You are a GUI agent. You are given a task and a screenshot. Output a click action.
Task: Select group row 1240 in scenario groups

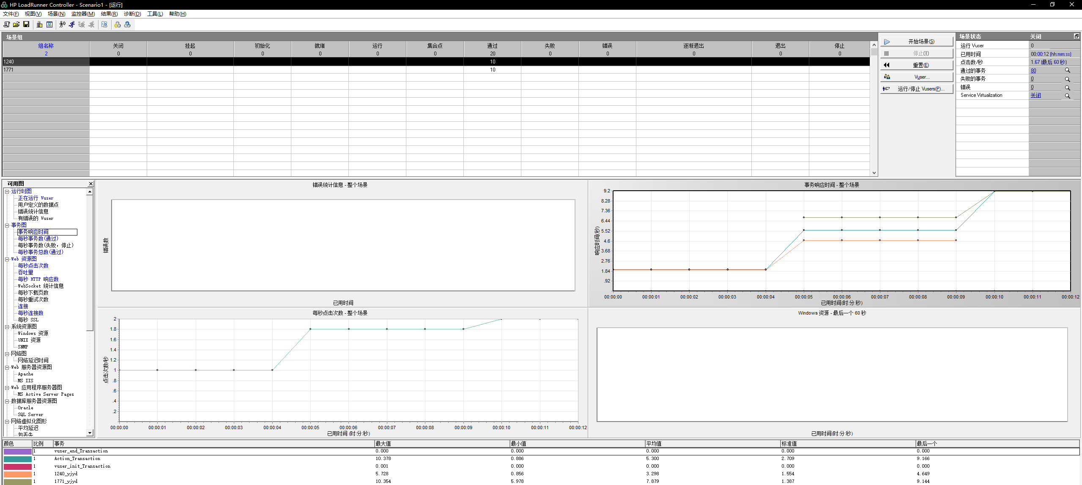point(436,62)
